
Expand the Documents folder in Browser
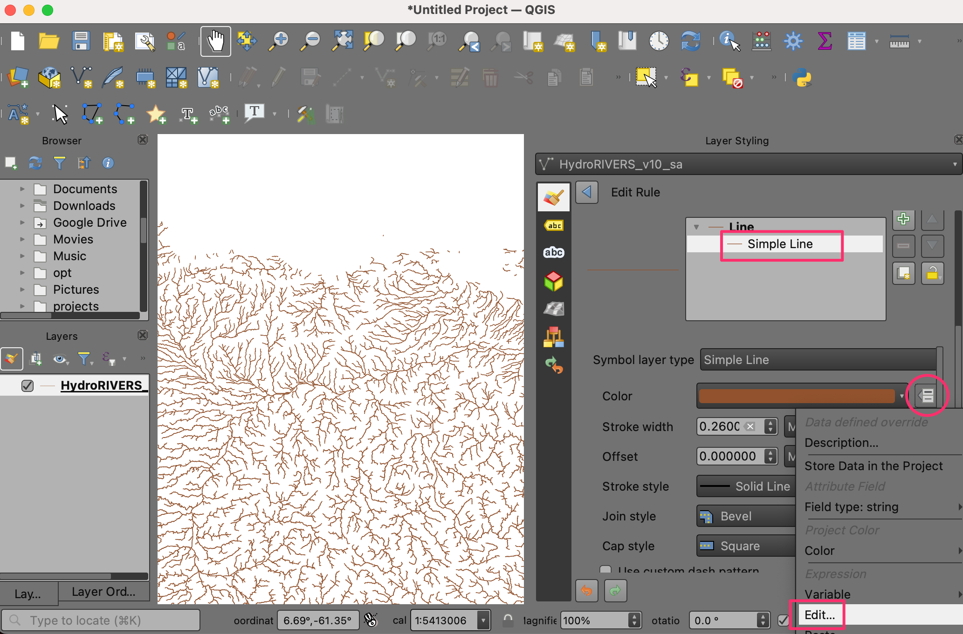pos(22,189)
